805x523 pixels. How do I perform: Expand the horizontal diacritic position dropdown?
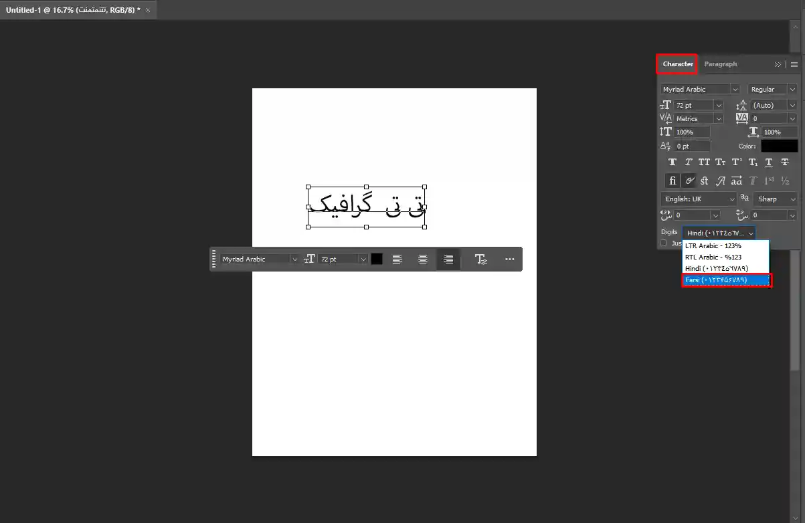[x=715, y=215]
